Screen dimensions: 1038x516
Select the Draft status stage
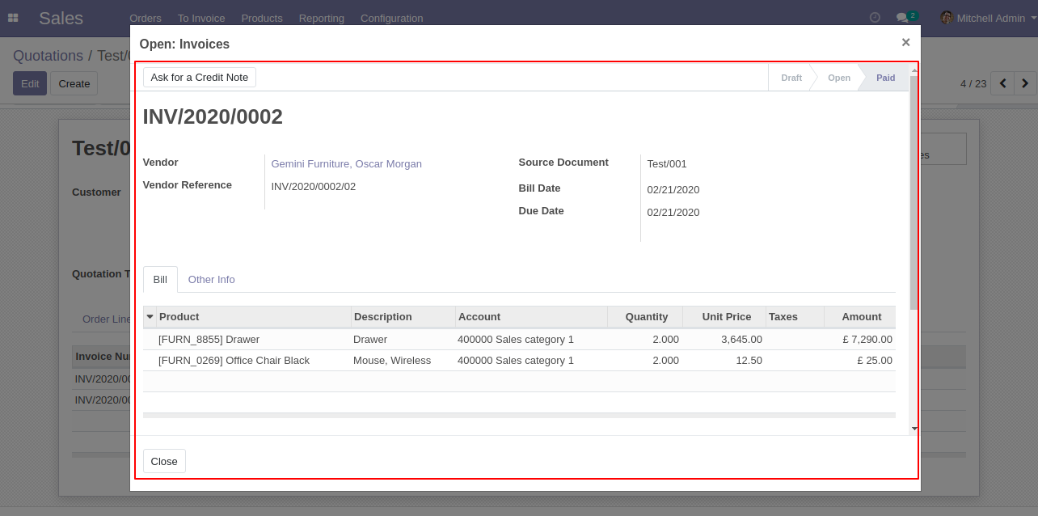tap(791, 78)
